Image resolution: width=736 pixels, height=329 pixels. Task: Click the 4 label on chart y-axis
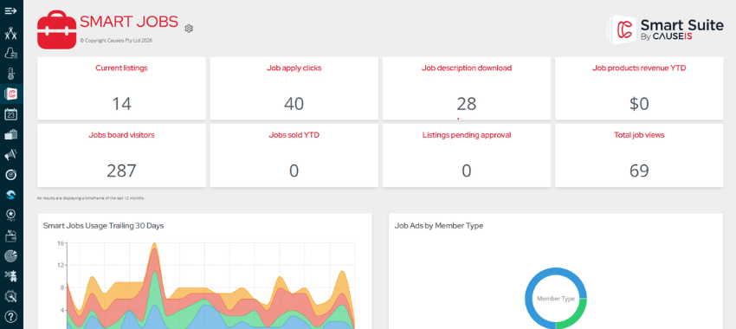[61, 311]
